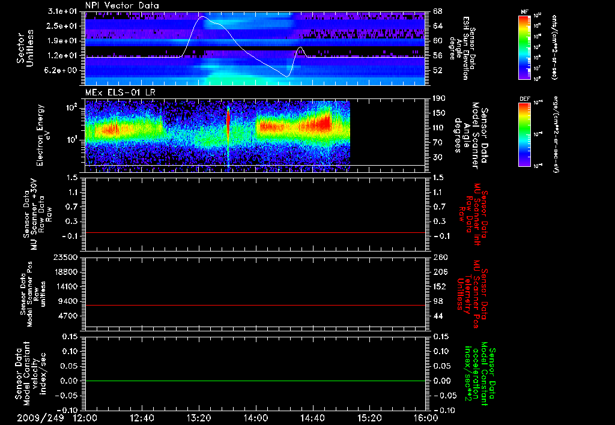Click the 2.5e+01 sector tick label
Screen dimensions: 615x425
tap(63, 26)
